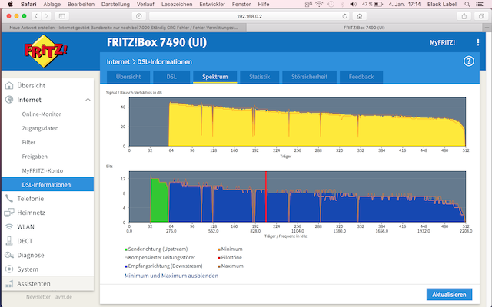Switch to the Statistik tab
Viewport: 492px width, 307px height.
coord(259,77)
